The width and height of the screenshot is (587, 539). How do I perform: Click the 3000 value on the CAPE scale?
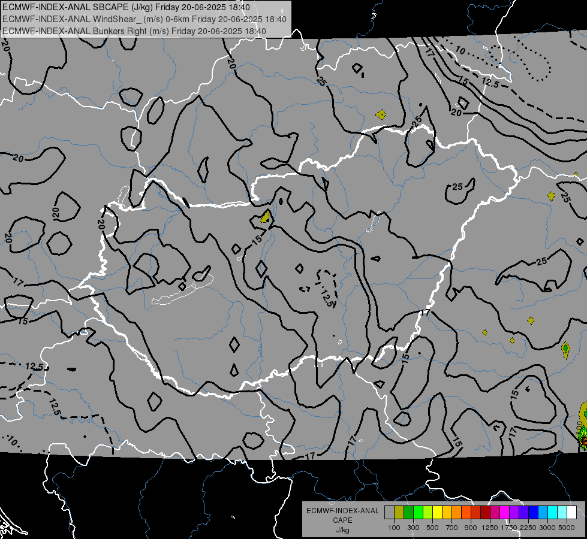(x=547, y=528)
